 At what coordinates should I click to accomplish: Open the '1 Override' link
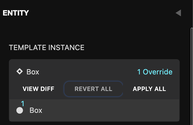click(155, 72)
